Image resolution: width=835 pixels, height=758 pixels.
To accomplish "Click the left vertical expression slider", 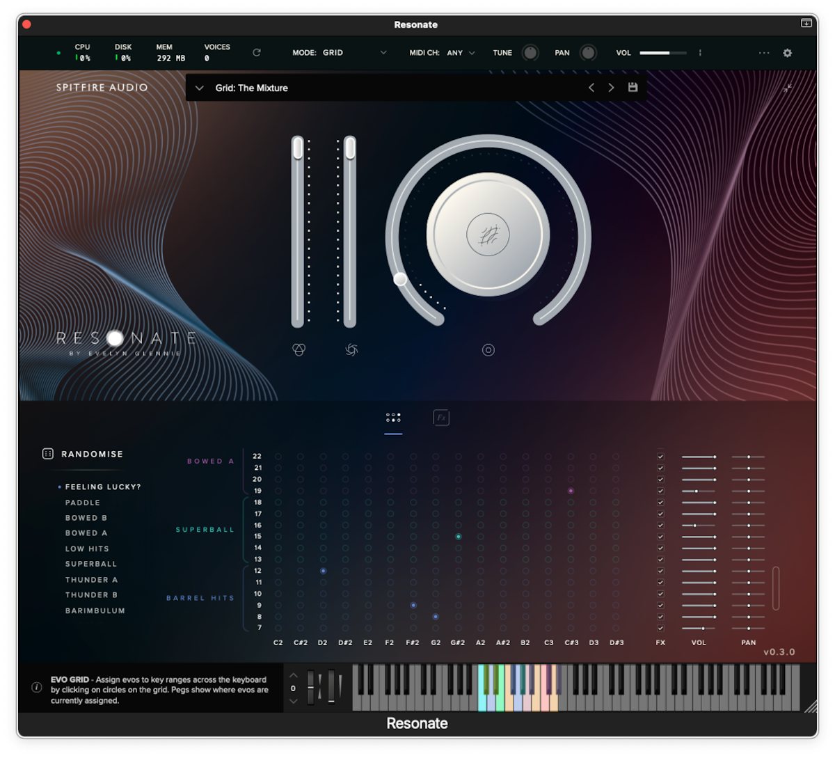I will tap(298, 231).
